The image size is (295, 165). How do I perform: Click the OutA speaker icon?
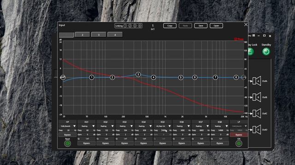tap(257, 81)
